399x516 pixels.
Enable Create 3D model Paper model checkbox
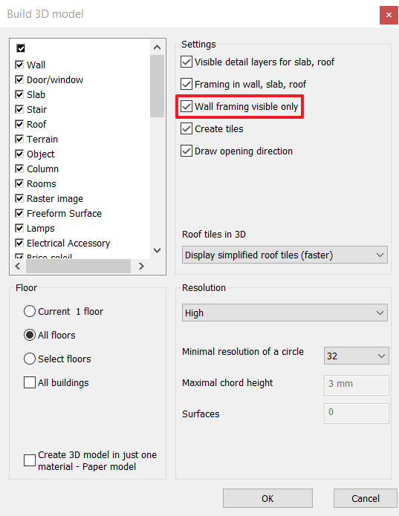tap(30, 460)
